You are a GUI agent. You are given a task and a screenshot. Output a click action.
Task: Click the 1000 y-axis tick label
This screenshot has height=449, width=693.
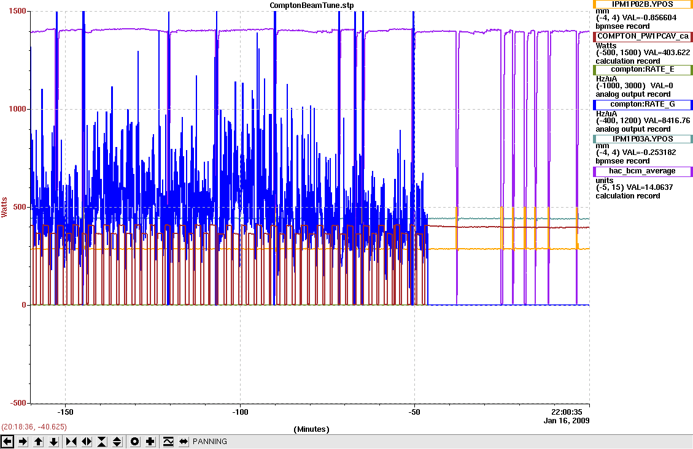tap(17, 110)
